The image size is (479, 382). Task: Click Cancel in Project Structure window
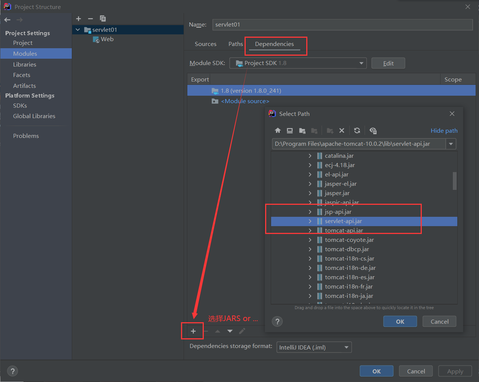point(416,371)
